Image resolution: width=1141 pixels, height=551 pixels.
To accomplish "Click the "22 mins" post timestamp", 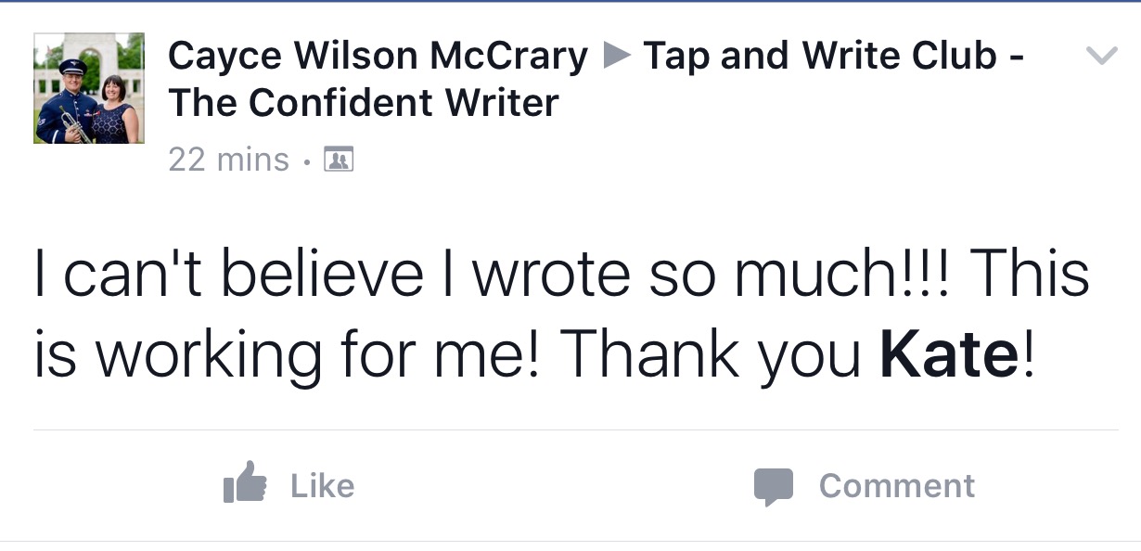I will pyautogui.click(x=228, y=160).
